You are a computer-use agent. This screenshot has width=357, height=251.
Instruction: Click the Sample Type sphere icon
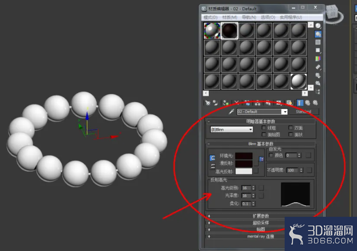click(x=318, y=26)
